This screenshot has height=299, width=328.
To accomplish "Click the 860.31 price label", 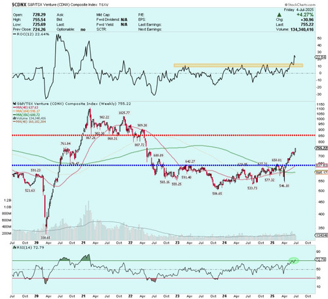I will [112, 138].
